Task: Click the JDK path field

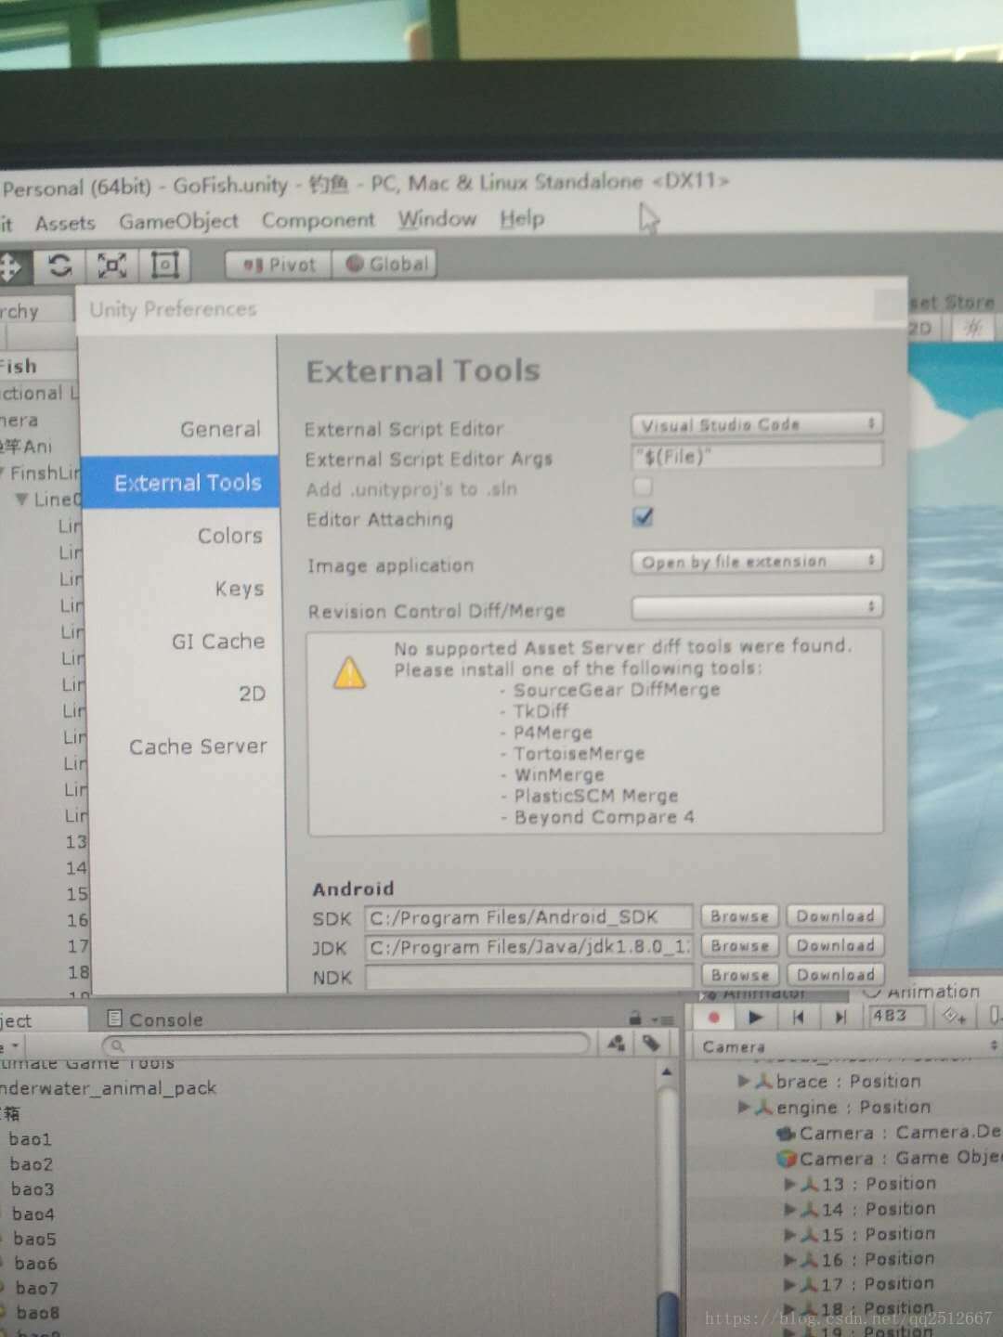Action: tap(528, 947)
